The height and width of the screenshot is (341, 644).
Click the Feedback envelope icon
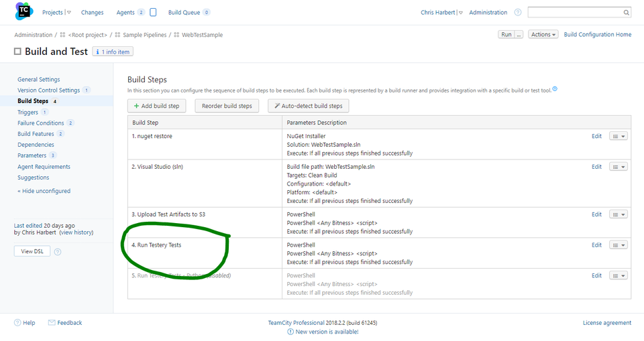click(52, 322)
